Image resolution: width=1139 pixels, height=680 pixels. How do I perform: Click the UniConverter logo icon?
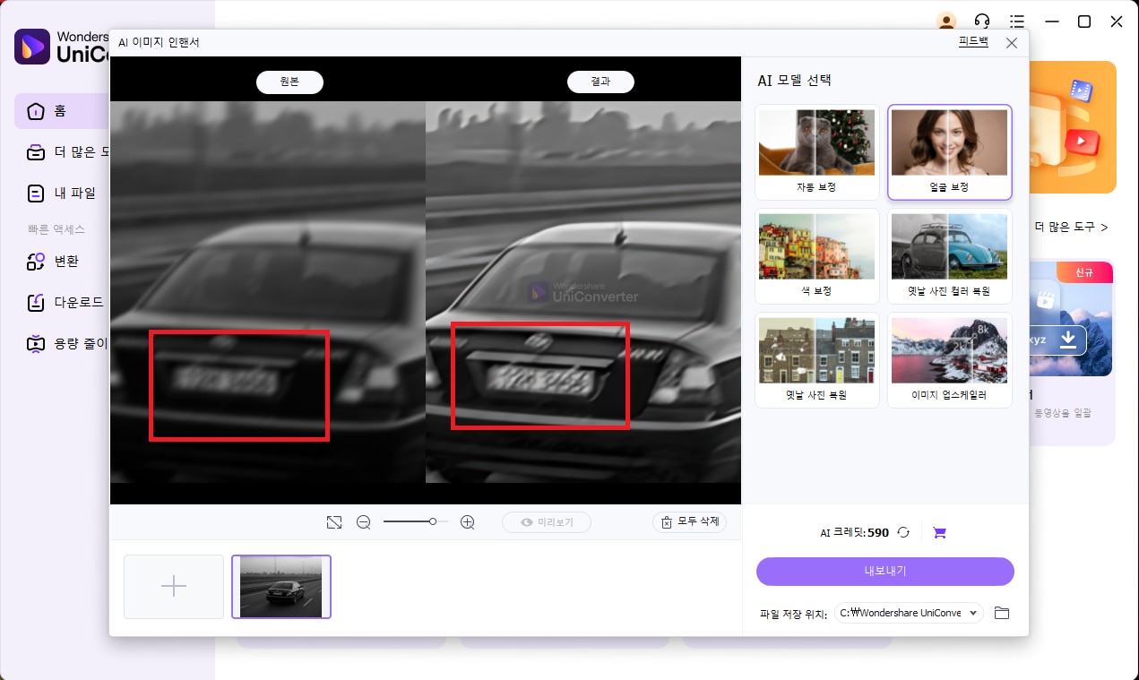coord(32,47)
